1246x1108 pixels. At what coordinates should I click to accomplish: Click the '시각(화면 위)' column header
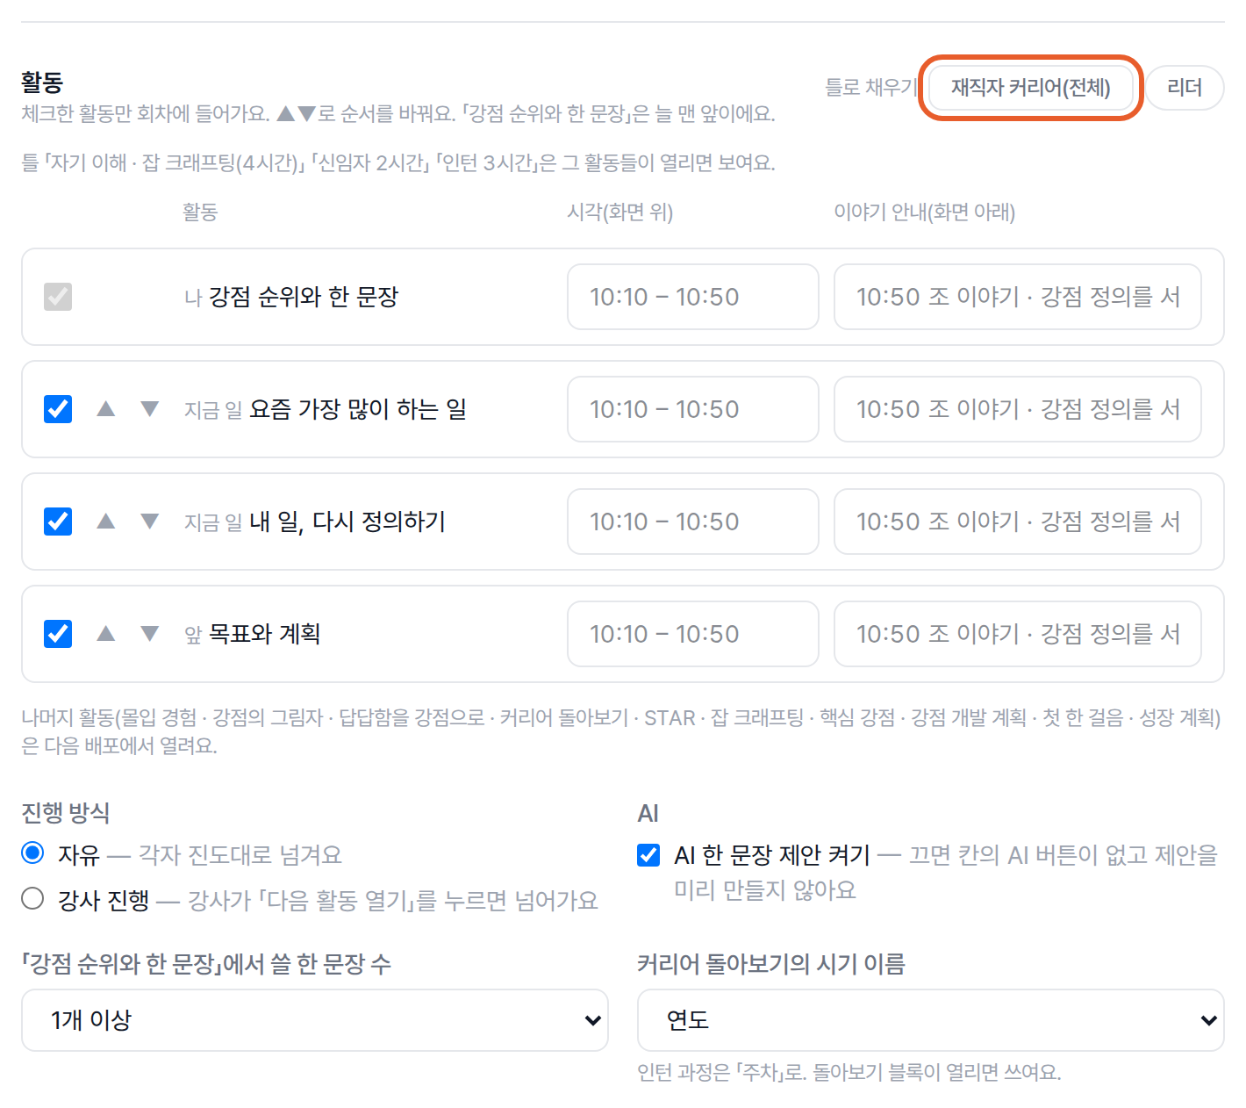point(620,212)
